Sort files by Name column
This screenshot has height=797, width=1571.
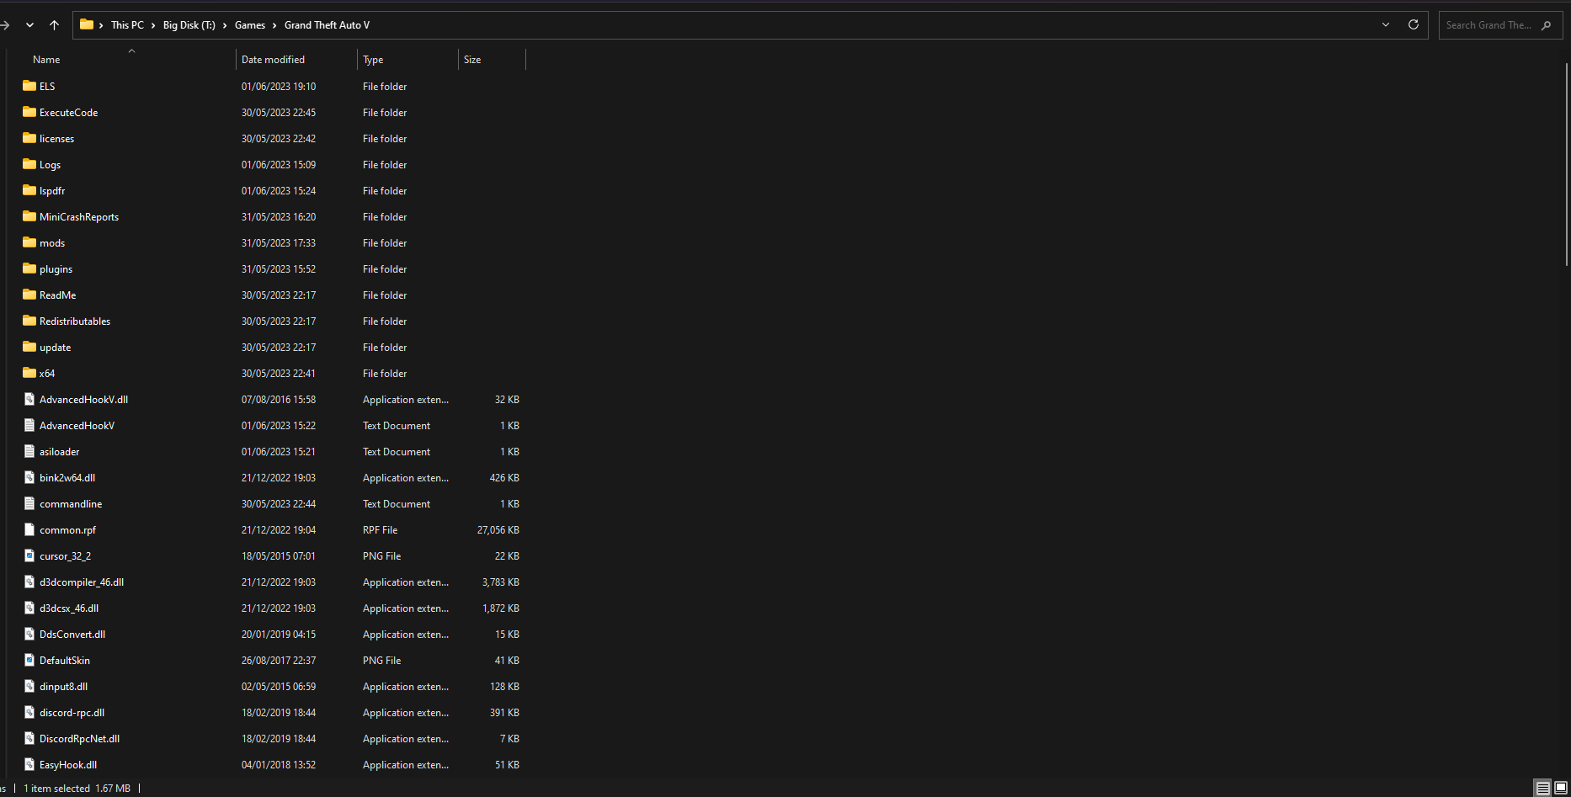pos(46,60)
